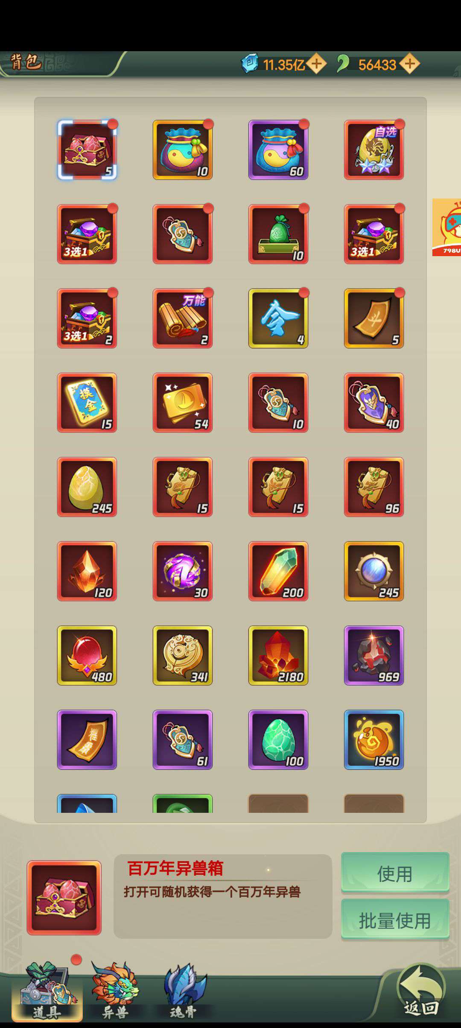Select the golden ticket item with 54

[183, 403]
